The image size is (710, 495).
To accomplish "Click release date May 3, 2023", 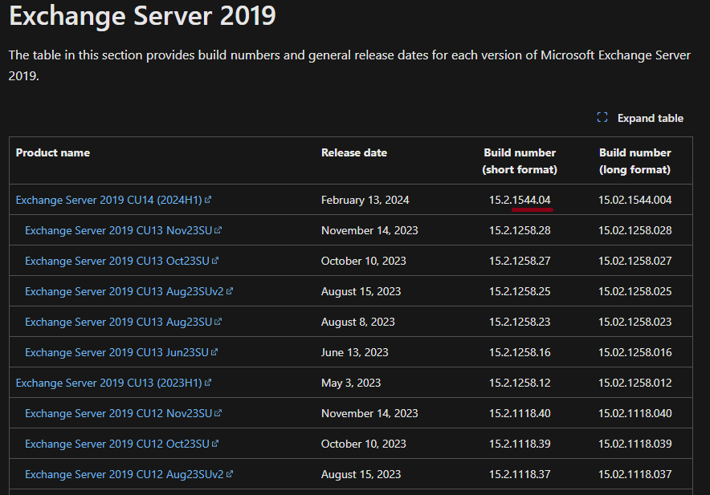I will 351,383.
